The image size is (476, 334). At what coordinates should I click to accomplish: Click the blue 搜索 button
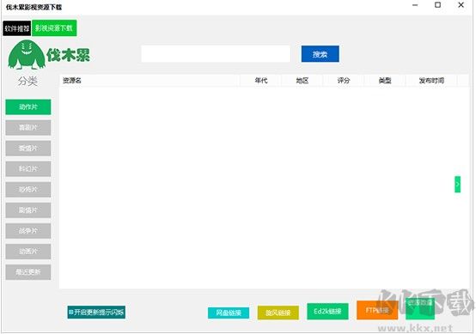point(320,54)
